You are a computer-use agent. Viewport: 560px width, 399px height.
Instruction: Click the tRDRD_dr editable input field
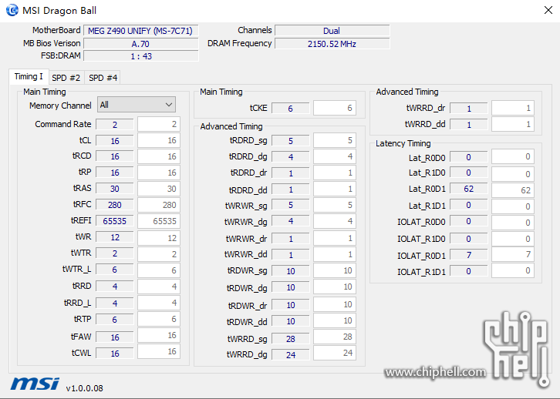tap(335, 173)
